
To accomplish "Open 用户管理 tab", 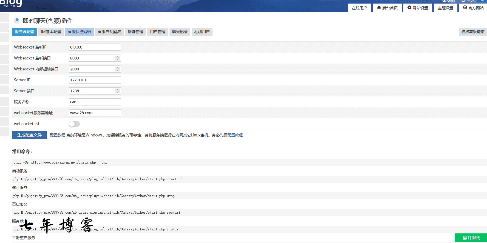I will coord(158,32).
